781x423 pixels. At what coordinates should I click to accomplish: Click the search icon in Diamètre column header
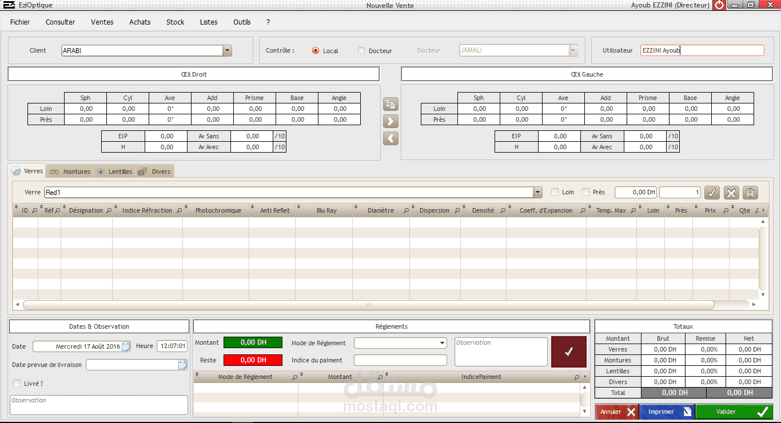[406, 211]
